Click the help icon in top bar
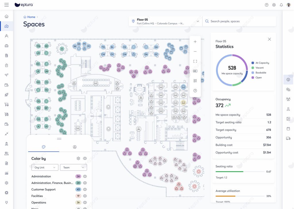294x209 pixels. click(266, 5)
